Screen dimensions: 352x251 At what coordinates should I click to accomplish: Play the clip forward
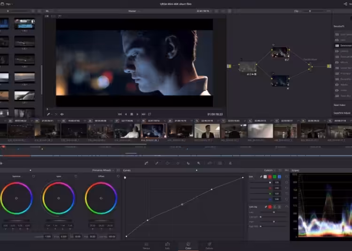(x=138, y=114)
